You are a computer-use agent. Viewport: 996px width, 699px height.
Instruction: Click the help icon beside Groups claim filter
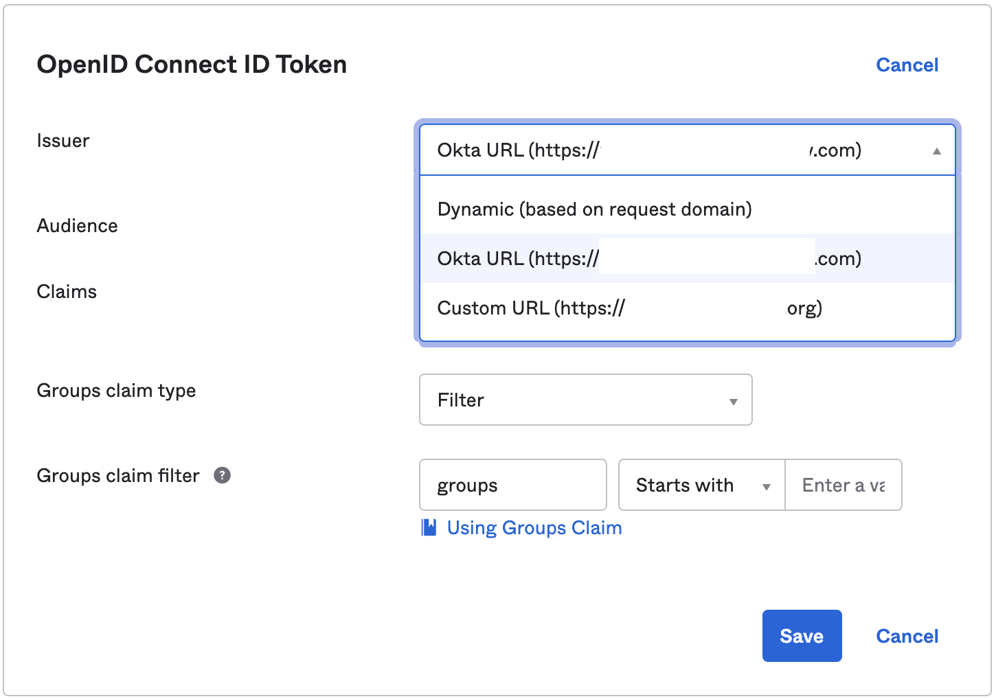click(222, 475)
